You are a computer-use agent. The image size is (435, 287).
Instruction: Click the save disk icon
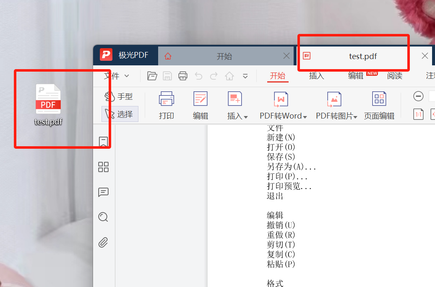click(167, 76)
